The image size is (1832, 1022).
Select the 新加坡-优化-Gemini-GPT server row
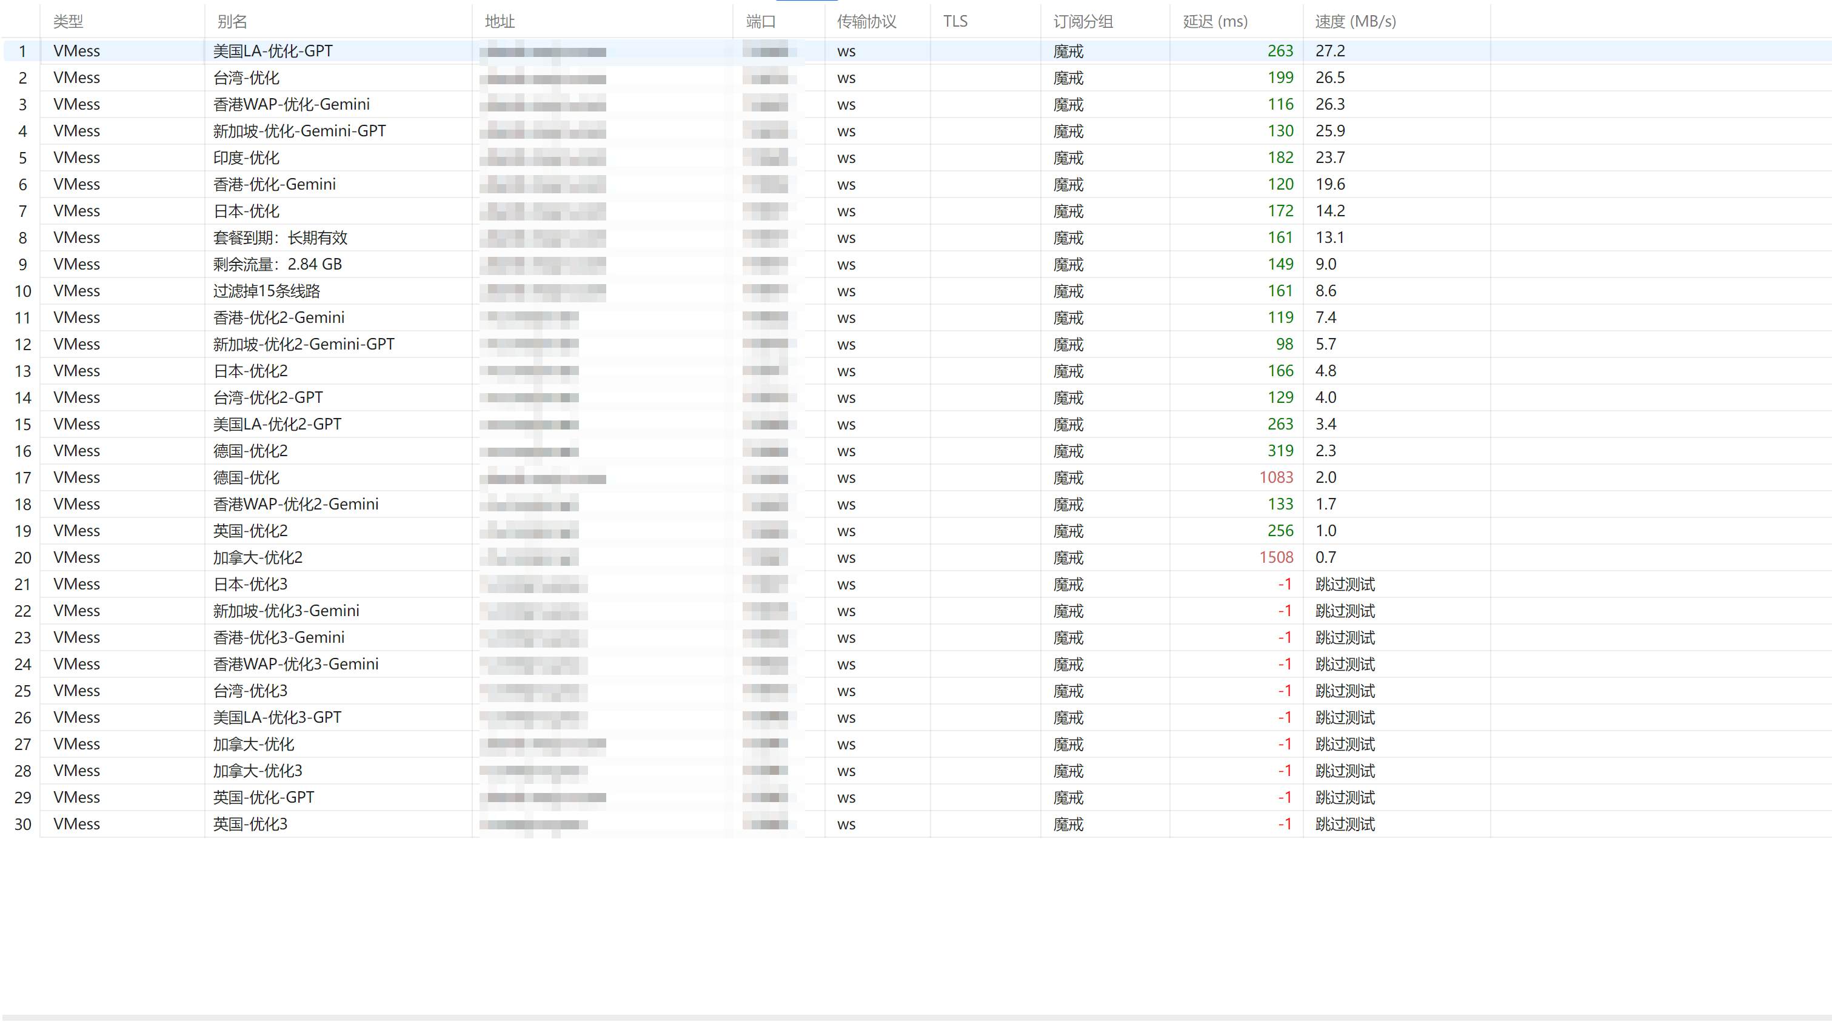pyautogui.click(x=916, y=131)
